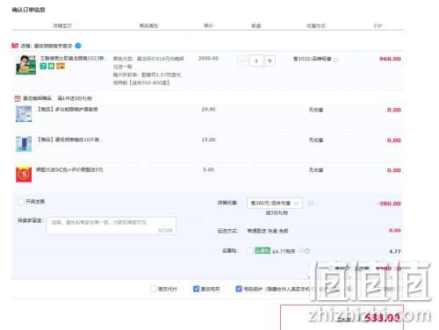Image resolution: width=439 pixels, height=330 pixels.
Task: Open the lens cleaning kit gift thumbnail
Action: (x=24, y=114)
